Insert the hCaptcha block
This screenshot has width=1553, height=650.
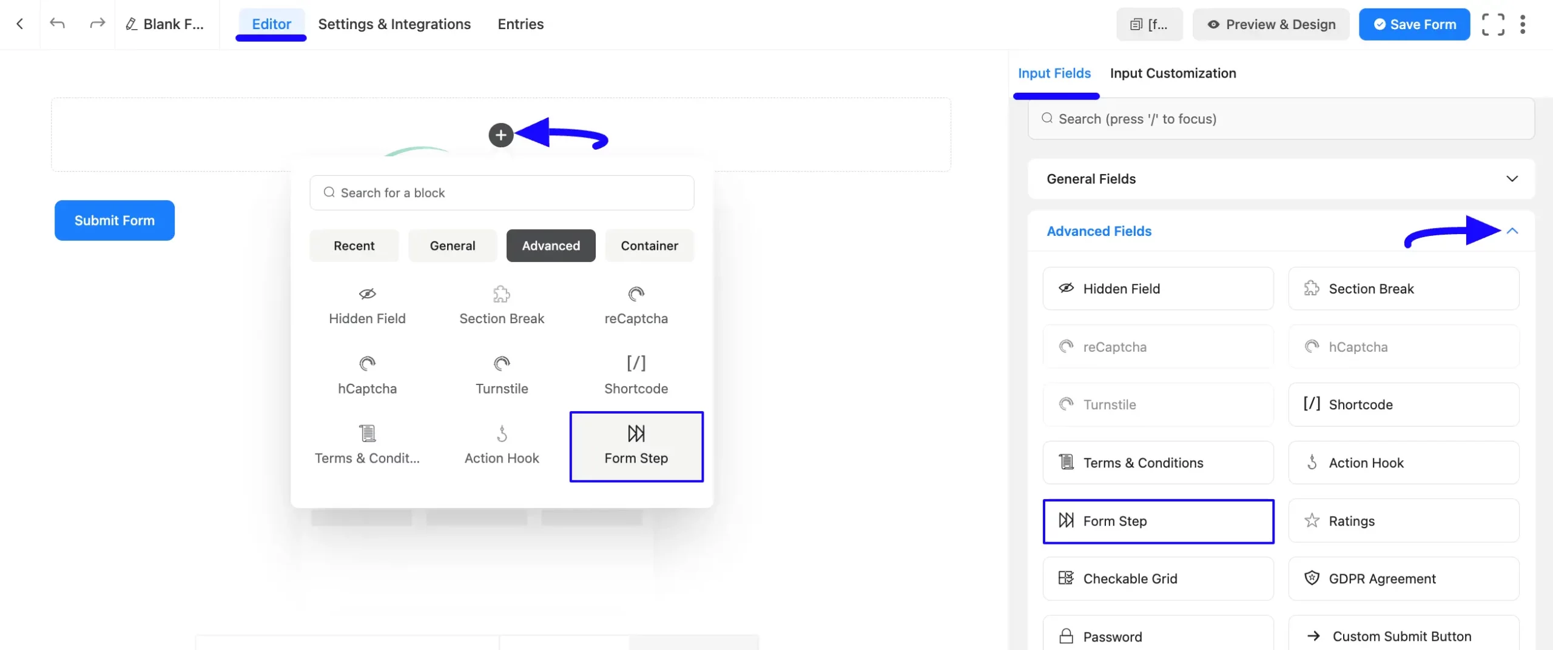pyautogui.click(x=367, y=375)
